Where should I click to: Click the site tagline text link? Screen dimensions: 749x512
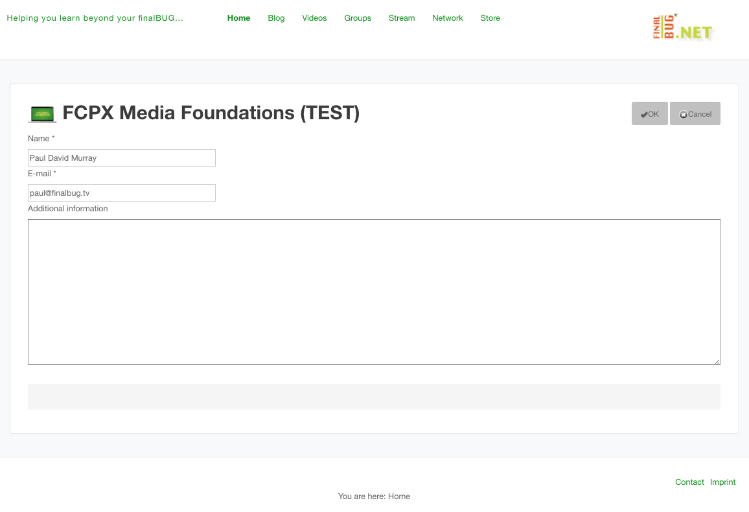(95, 18)
